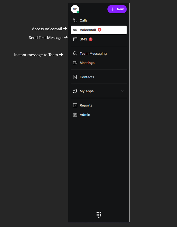Click the Voicemail tape icon
This screenshot has height=227, width=177.
coord(75,30)
